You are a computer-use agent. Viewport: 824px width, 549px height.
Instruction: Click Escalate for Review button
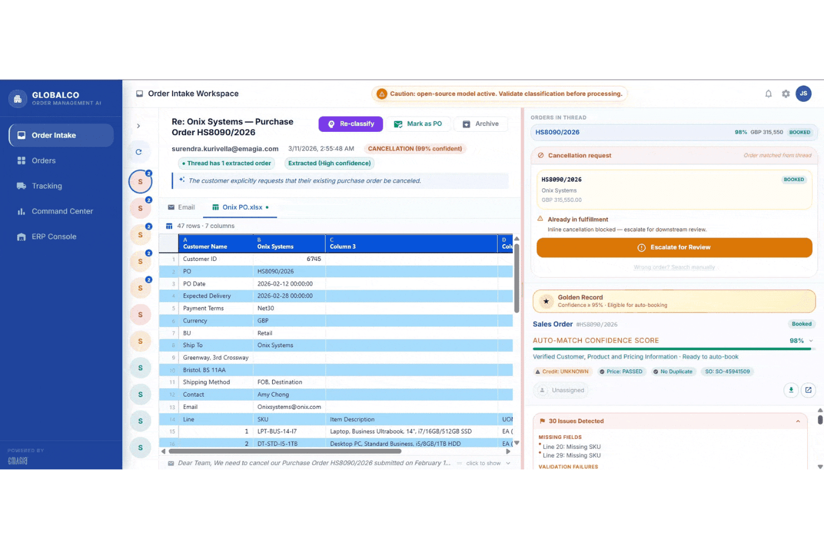(674, 248)
